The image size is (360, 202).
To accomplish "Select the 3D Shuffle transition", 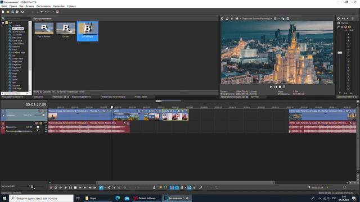I will pos(17,35).
